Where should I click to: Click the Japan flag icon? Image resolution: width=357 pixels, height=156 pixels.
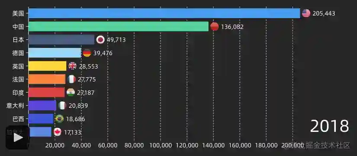[100, 40]
